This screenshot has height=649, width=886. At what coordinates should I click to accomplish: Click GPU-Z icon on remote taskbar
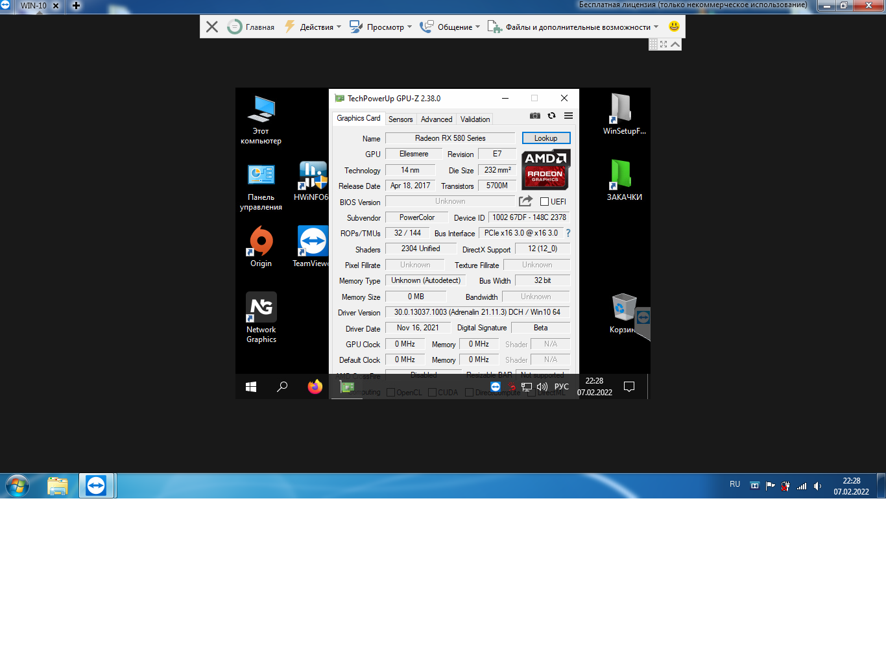pyautogui.click(x=348, y=387)
